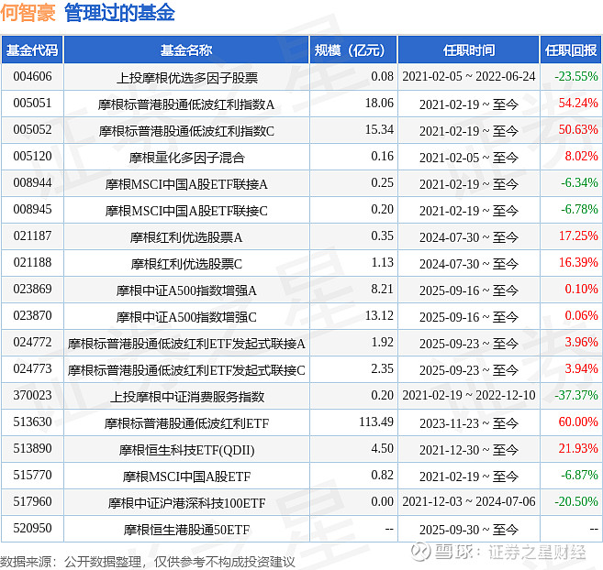Select fund code 517960
Image resolution: width=603 pixels, height=570 pixels.
pos(32,500)
